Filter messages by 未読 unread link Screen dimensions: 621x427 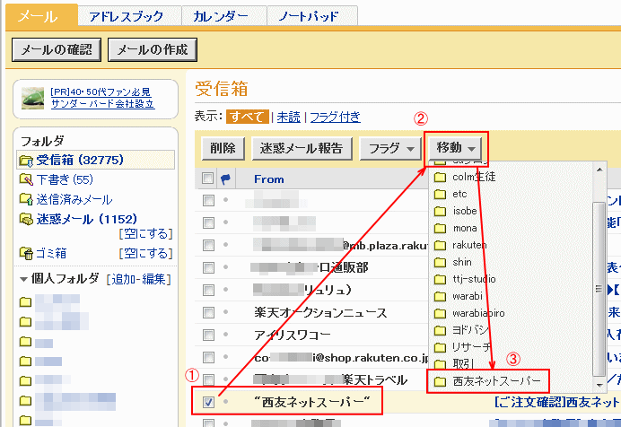pos(288,117)
